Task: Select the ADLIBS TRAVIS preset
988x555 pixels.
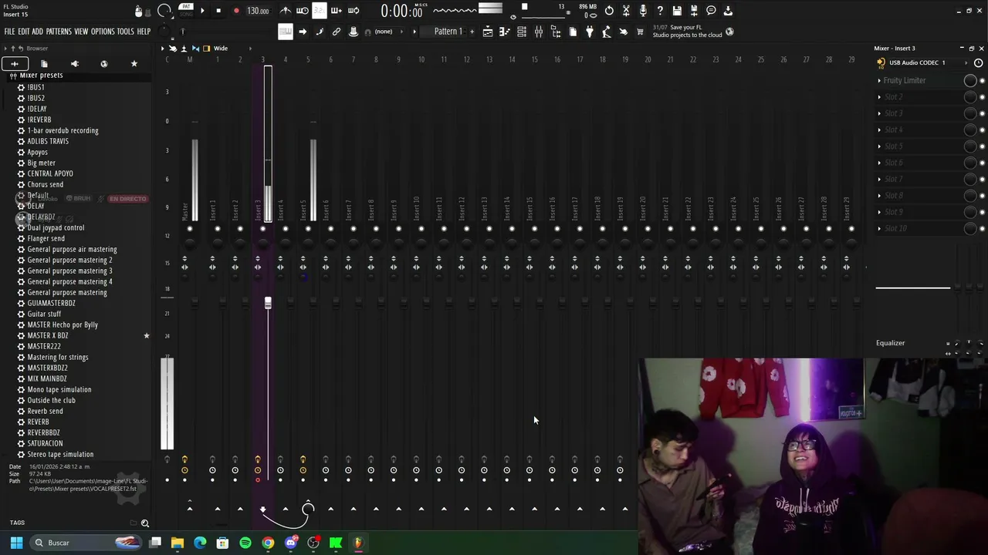Action: coord(48,142)
